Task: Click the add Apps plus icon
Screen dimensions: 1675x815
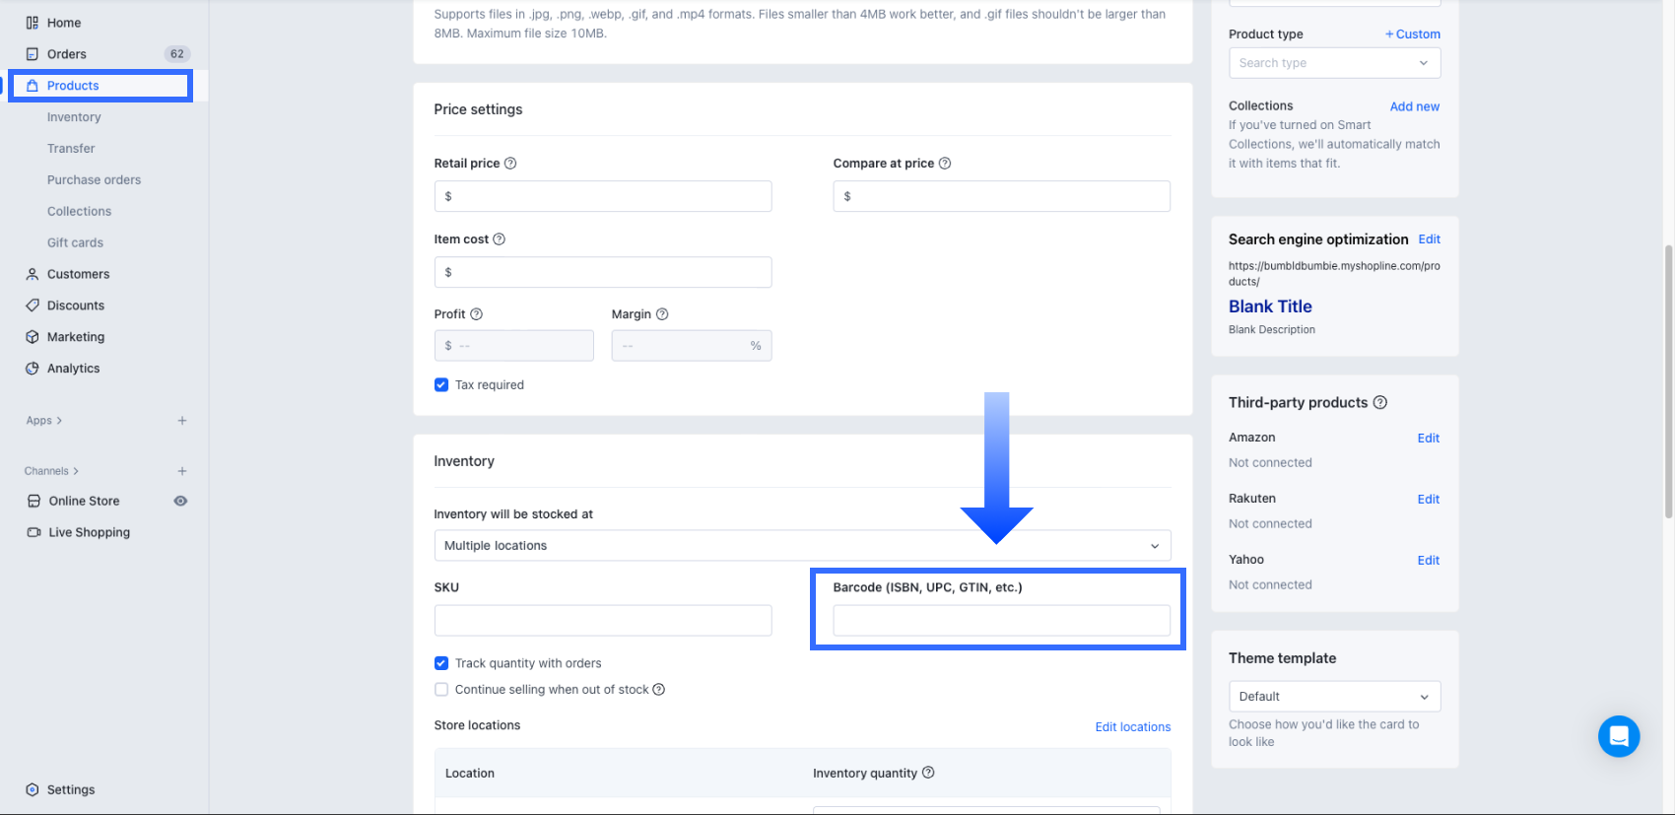Action: point(182,421)
